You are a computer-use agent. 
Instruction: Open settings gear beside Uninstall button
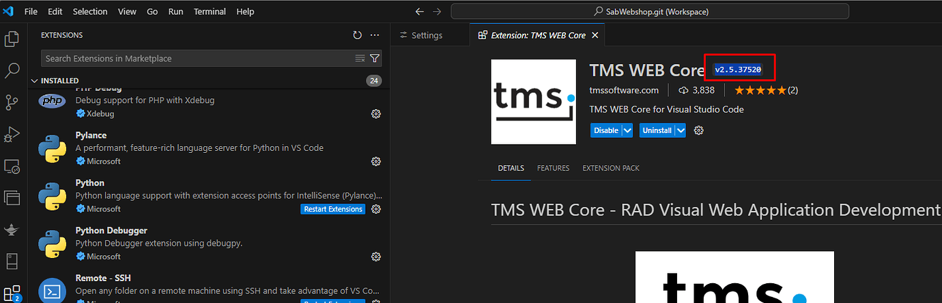pyautogui.click(x=698, y=130)
